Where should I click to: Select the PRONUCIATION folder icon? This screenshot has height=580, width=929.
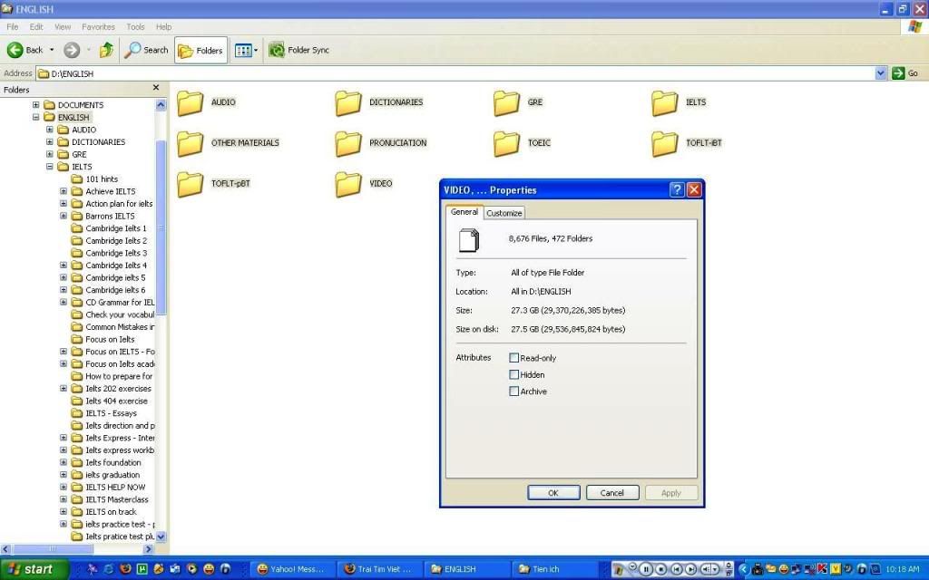click(x=348, y=144)
